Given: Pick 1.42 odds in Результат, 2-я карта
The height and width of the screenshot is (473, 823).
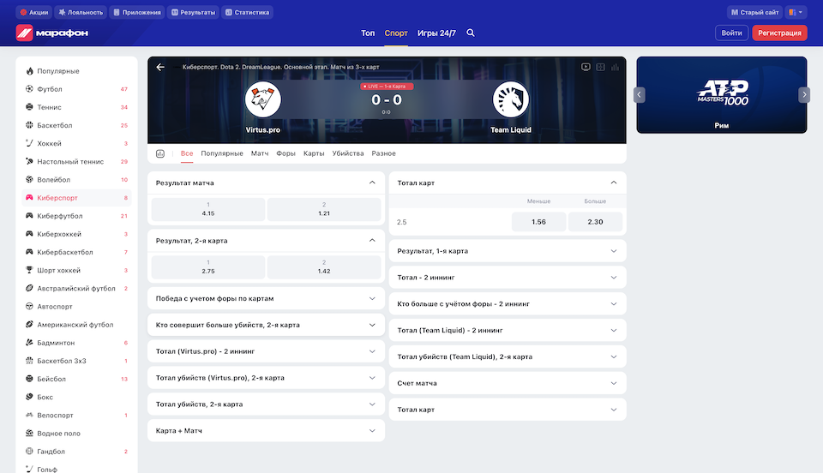Looking at the screenshot, I should pyautogui.click(x=324, y=266).
